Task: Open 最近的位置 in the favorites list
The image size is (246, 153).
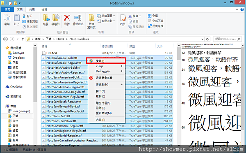Action: (17, 72)
